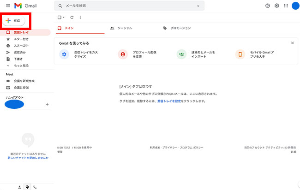300x190 pixels.
Task: Open the search options dropdown arrow
Action: (198, 6)
